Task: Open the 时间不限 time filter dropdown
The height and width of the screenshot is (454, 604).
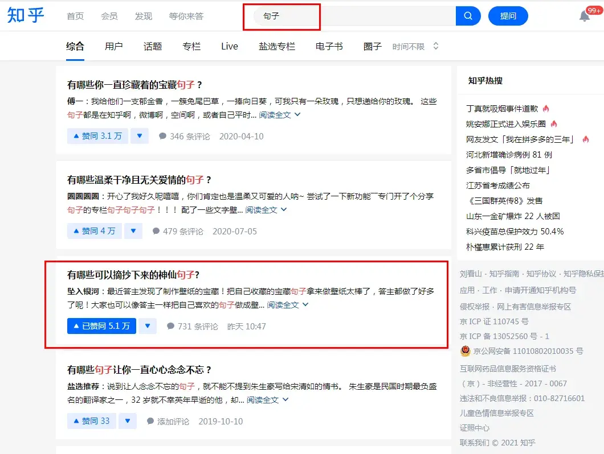Action: [415, 47]
